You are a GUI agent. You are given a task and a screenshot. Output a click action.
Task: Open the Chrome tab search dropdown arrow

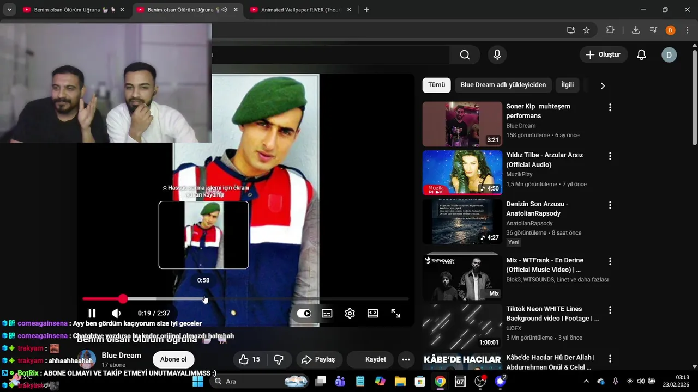coord(9,10)
